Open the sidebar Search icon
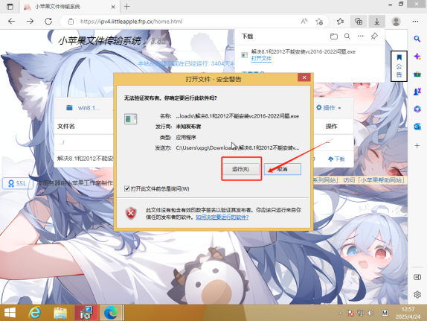This screenshot has width=427, height=321. (417, 39)
